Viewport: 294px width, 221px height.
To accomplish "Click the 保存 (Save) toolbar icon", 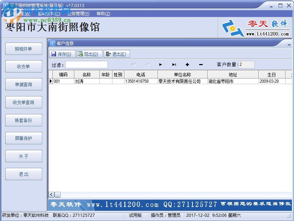I will coord(61,54).
